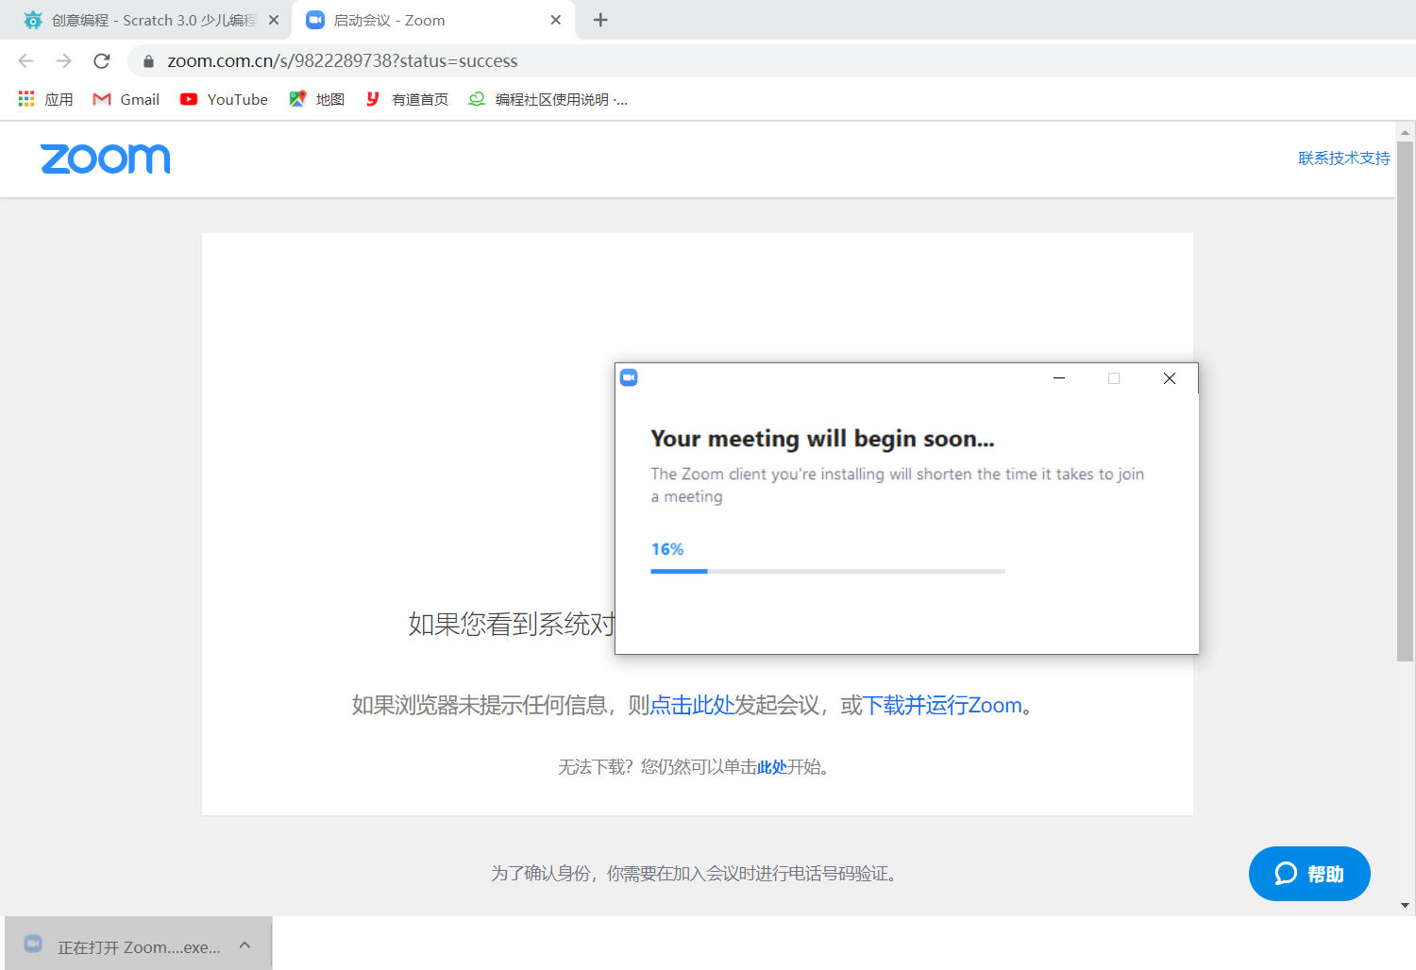Image resolution: width=1416 pixels, height=970 pixels.
Task: Open a new browser tab
Action: 600,20
